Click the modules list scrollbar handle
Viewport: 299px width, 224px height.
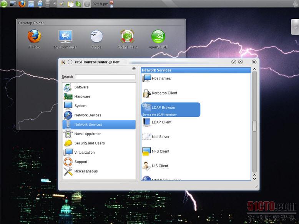point(254,126)
